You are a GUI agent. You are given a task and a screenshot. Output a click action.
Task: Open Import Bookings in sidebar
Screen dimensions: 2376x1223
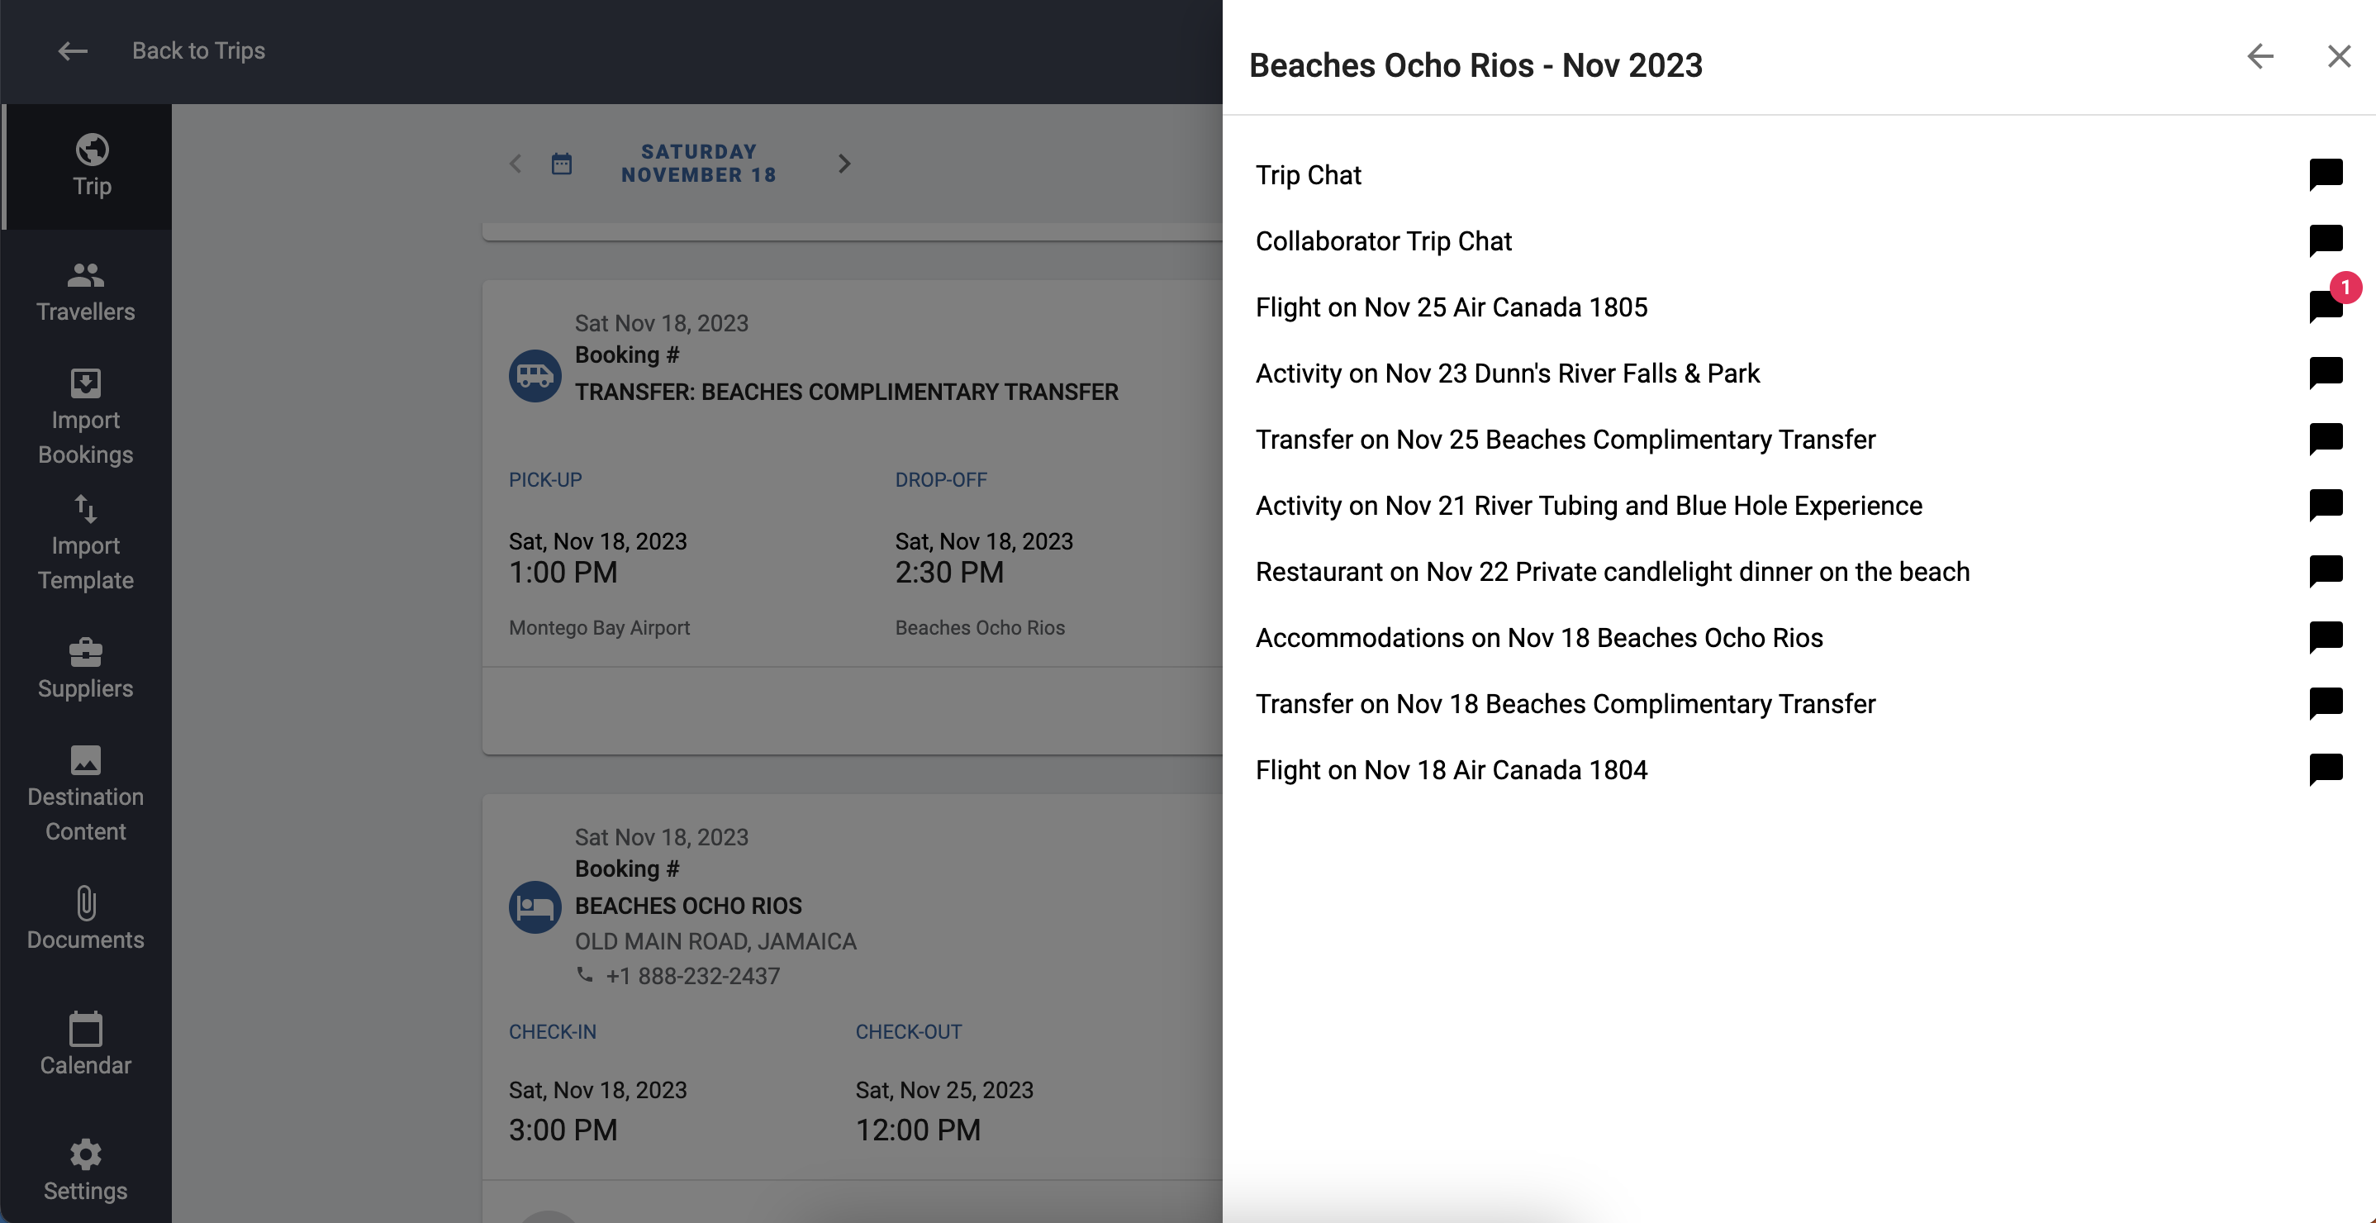[86, 418]
